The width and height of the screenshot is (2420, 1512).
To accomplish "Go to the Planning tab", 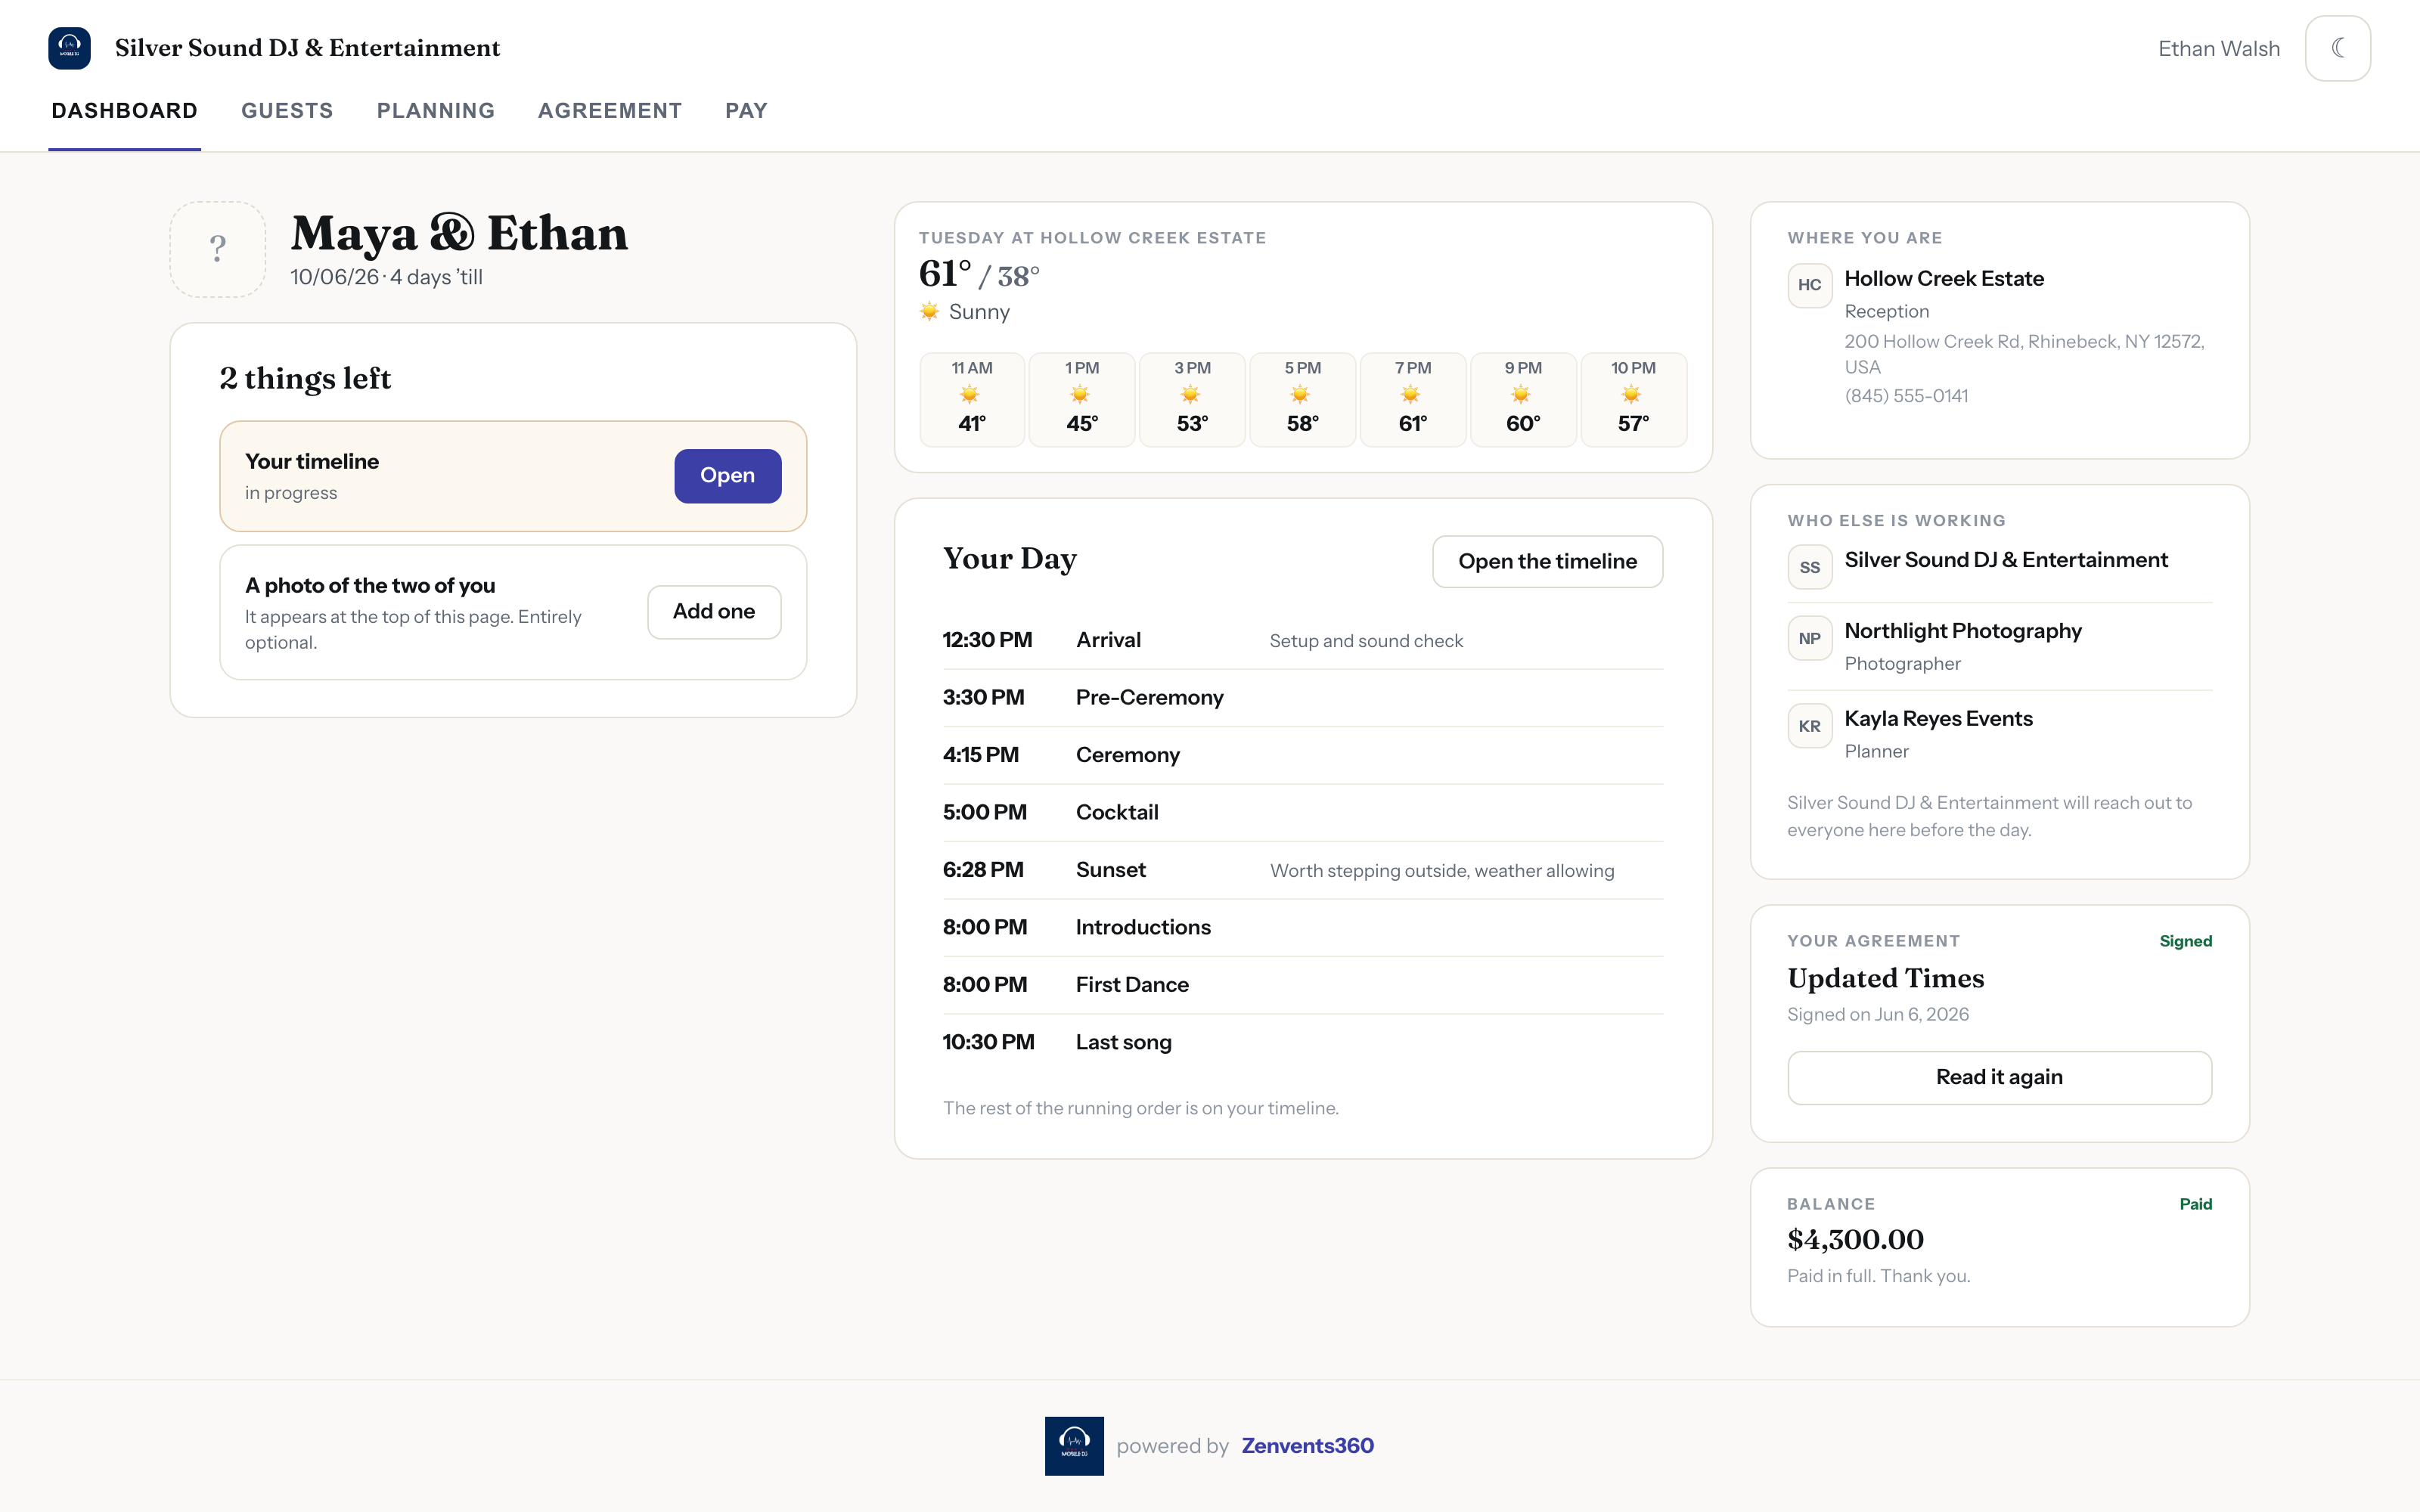I will click(x=436, y=111).
